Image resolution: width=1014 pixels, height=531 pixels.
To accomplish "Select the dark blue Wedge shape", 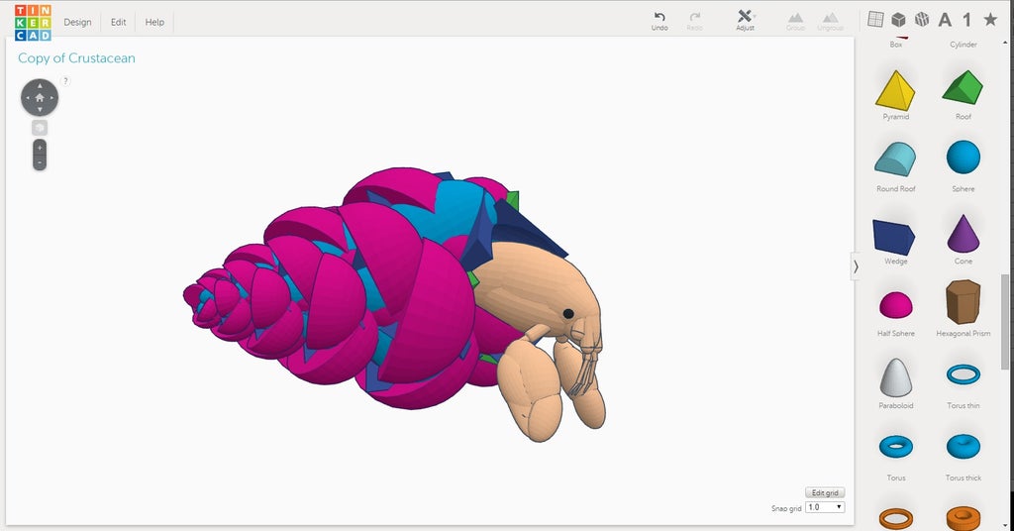I will (x=894, y=237).
